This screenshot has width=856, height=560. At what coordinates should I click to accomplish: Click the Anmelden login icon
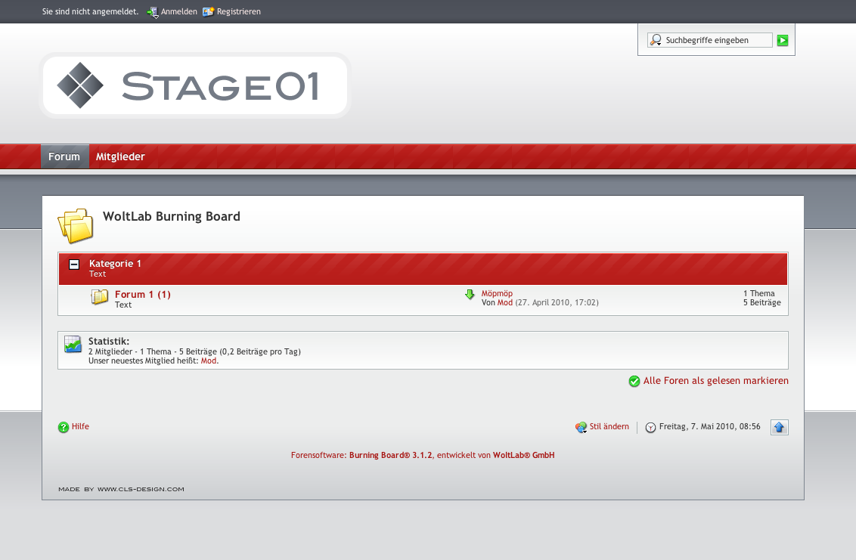click(x=153, y=12)
